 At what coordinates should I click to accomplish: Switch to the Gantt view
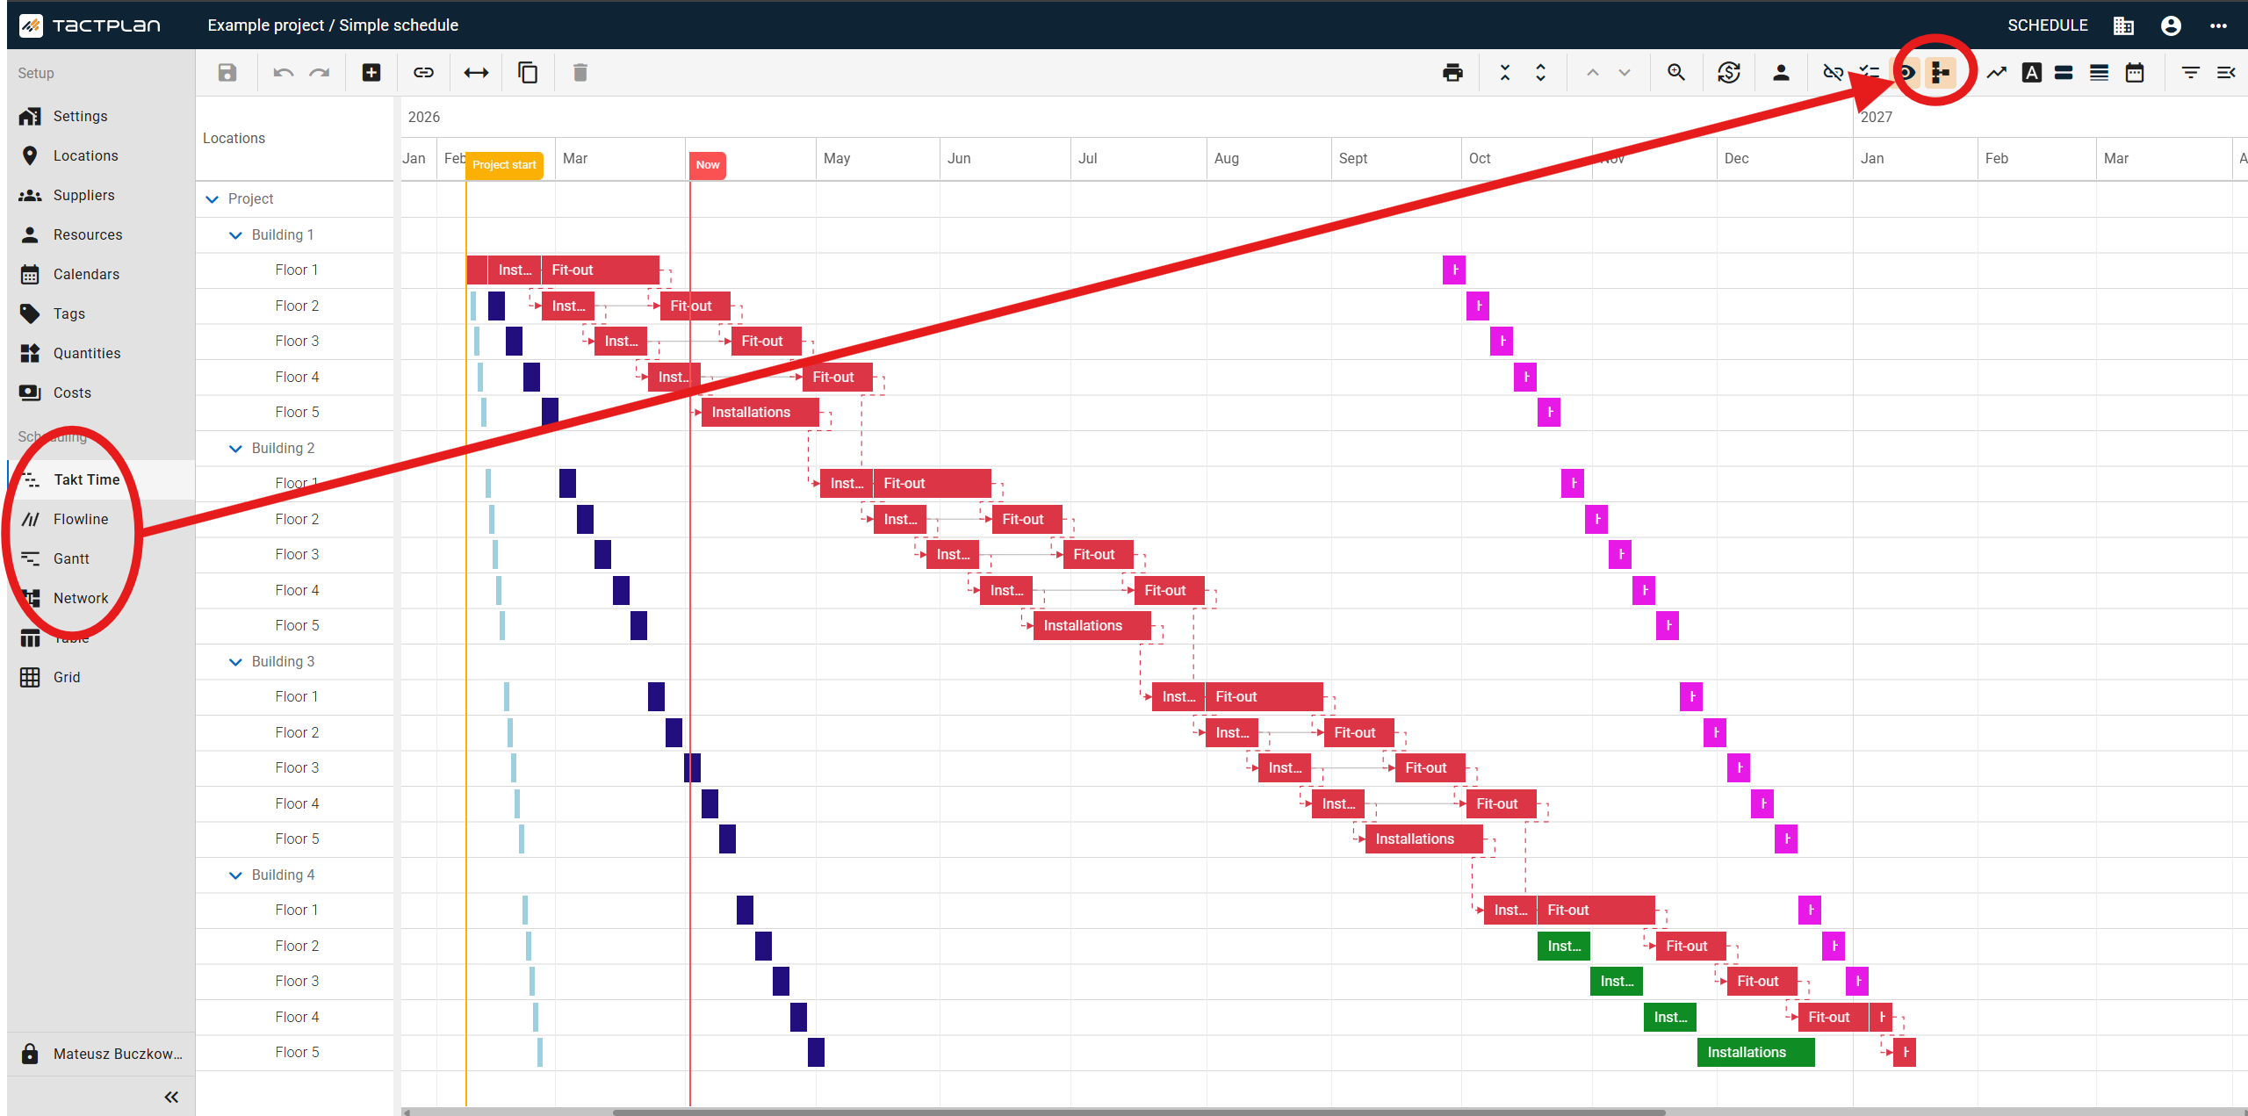pyautogui.click(x=101, y=558)
